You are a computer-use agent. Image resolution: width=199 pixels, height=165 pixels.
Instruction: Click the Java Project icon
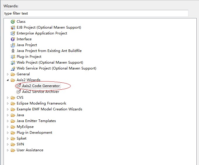13,45
